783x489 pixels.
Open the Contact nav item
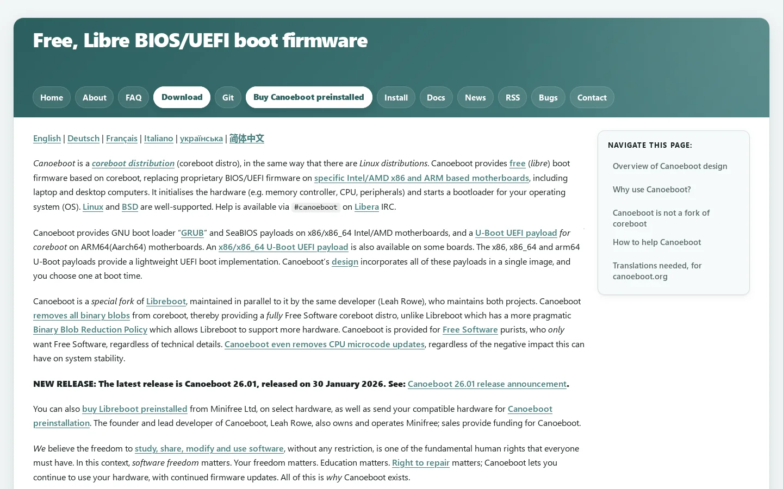(592, 97)
